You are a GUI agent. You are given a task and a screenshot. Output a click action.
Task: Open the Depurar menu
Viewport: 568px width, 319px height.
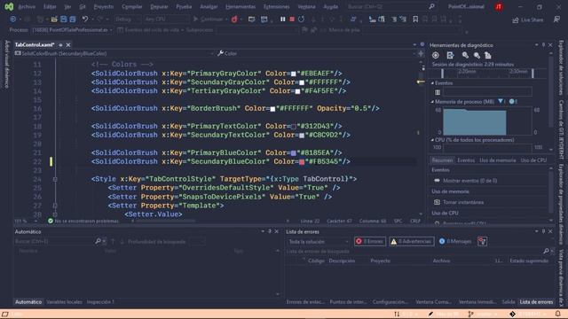click(159, 6)
